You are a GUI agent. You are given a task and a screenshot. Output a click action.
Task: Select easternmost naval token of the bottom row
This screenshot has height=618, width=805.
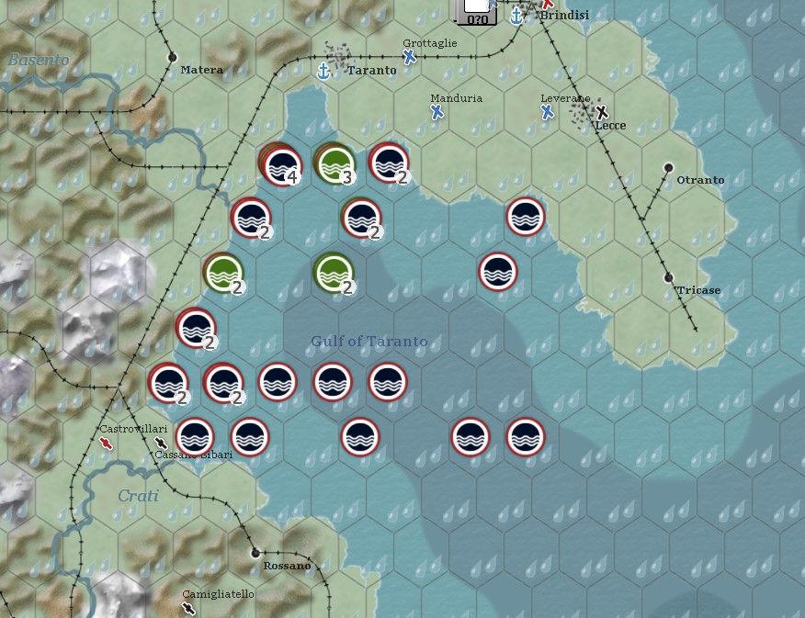pos(526,437)
